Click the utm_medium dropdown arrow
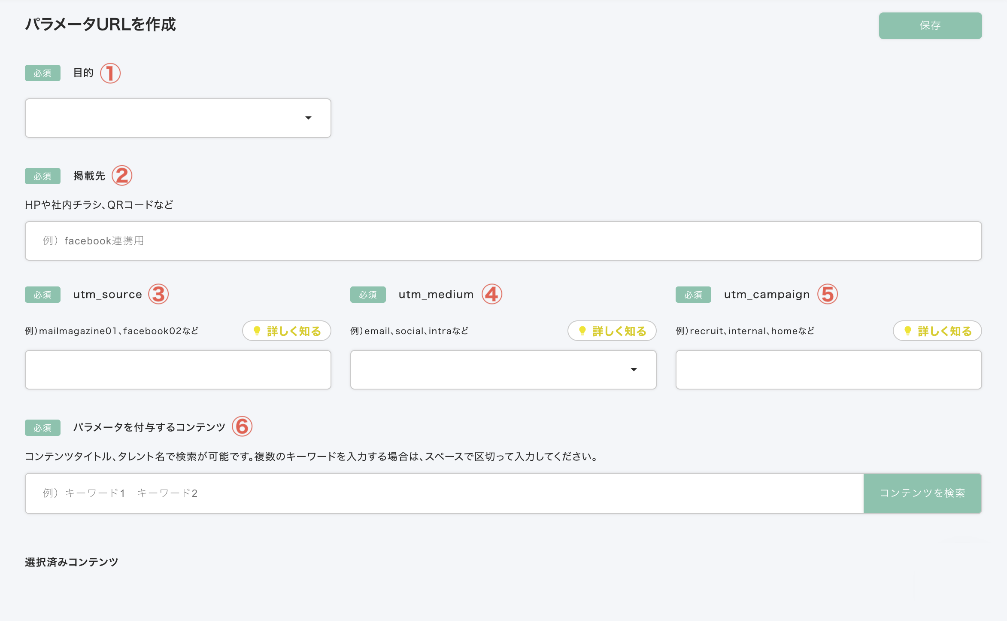The image size is (1007, 621). (634, 370)
